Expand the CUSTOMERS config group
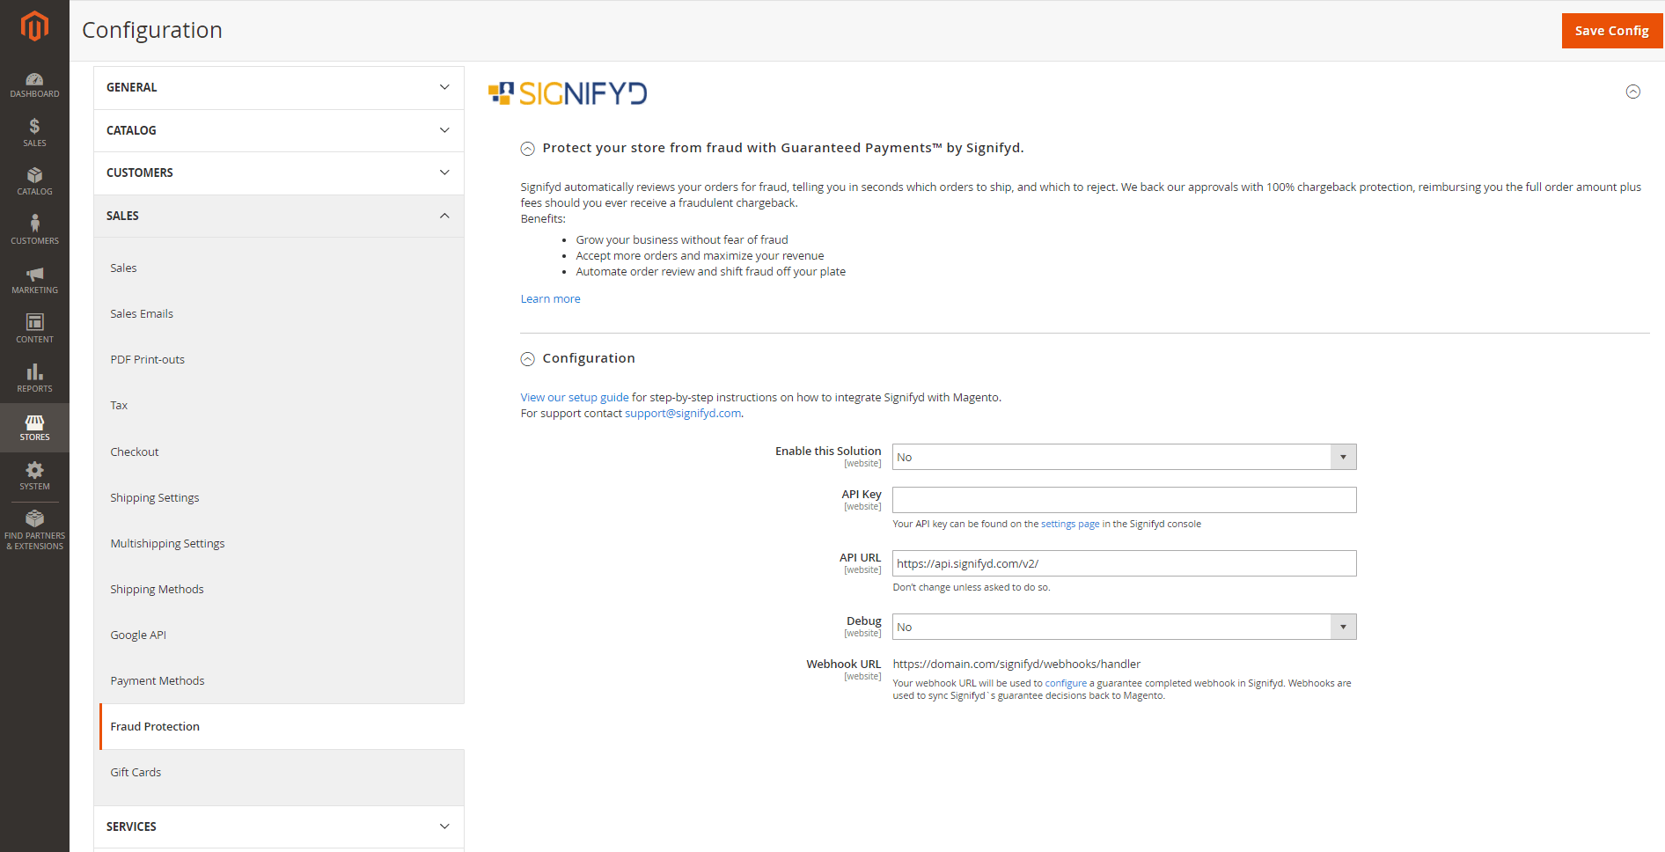The width and height of the screenshot is (1665, 852). (279, 173)
